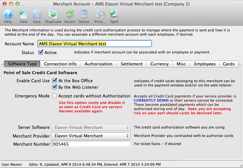
Task: Click red 'Use this option rarely' warning
Action: [x=92, y=107]
